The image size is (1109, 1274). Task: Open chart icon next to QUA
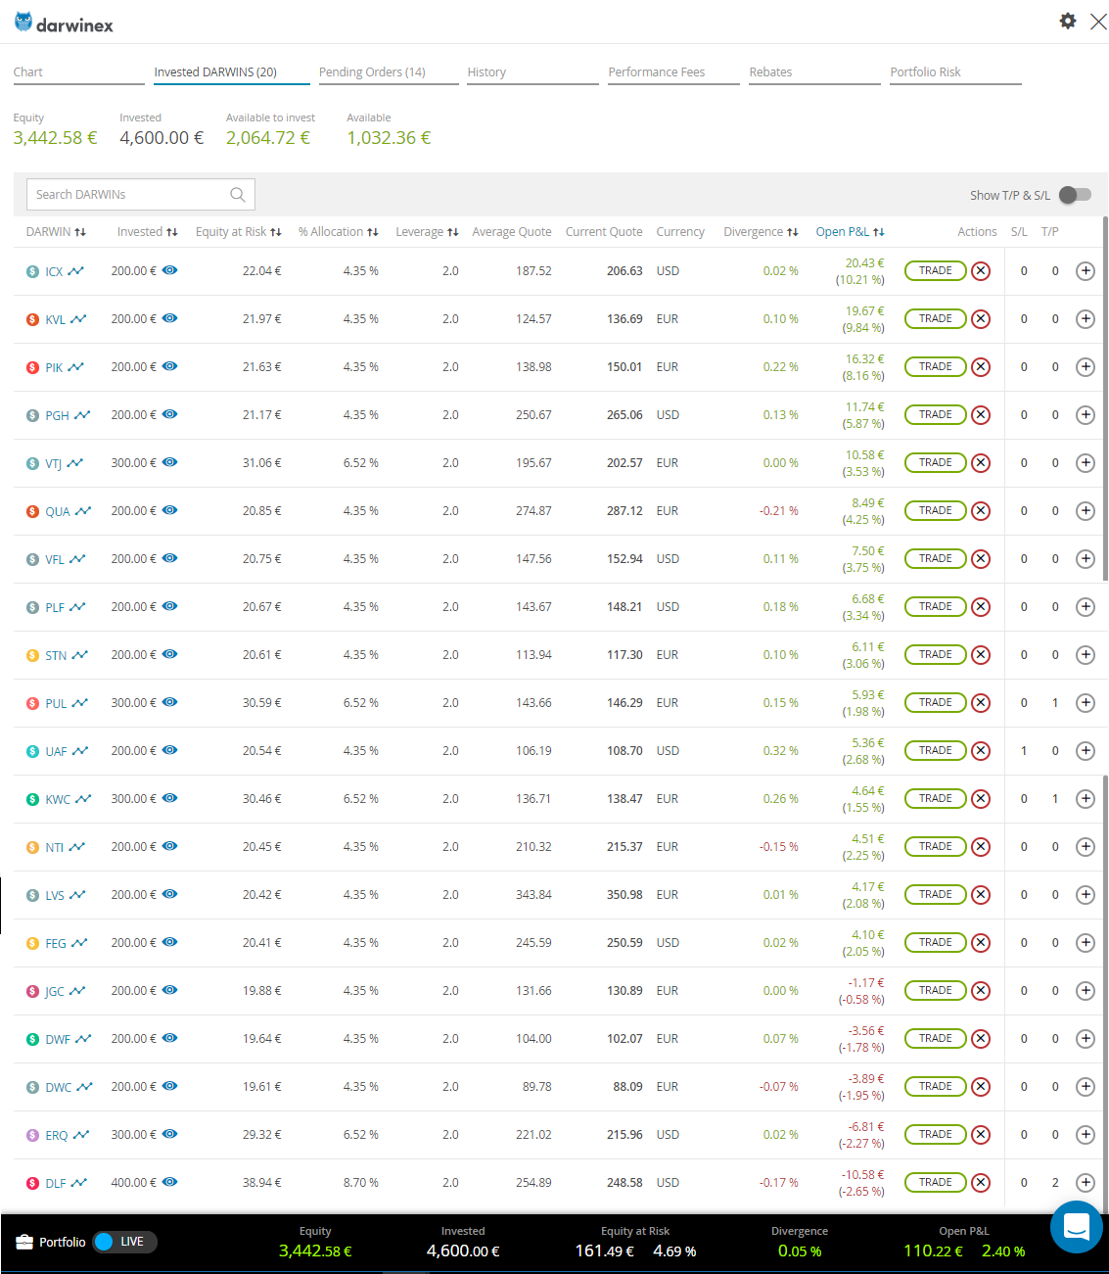coord(83,511)
